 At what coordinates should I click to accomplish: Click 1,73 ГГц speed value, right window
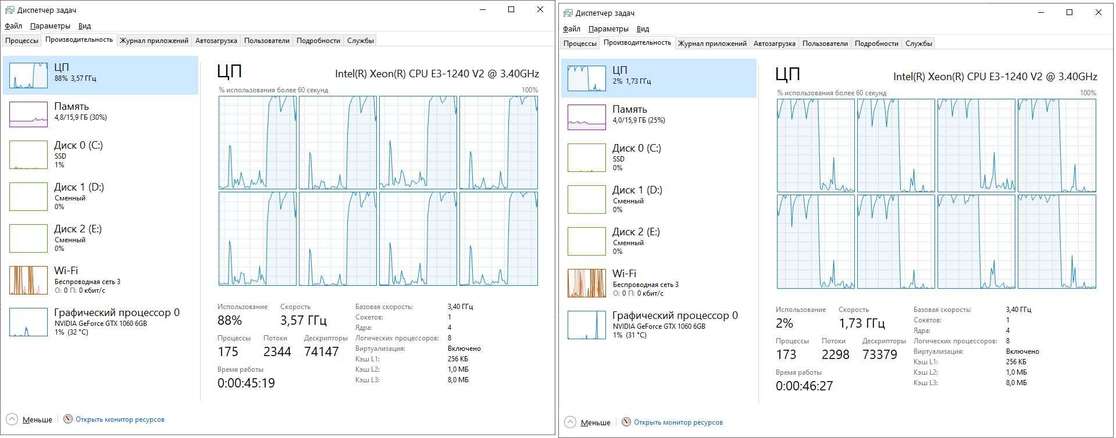click(862, 323)
